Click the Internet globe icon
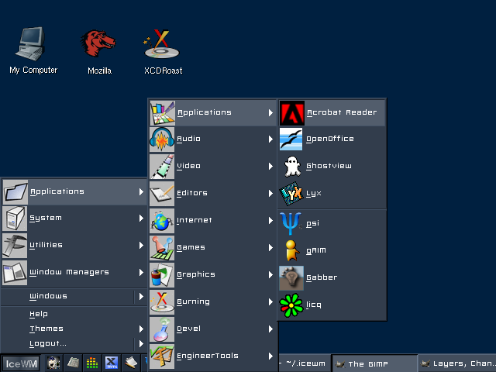The width and height of the screenshot is (496, 372). (x=162, y=220)
